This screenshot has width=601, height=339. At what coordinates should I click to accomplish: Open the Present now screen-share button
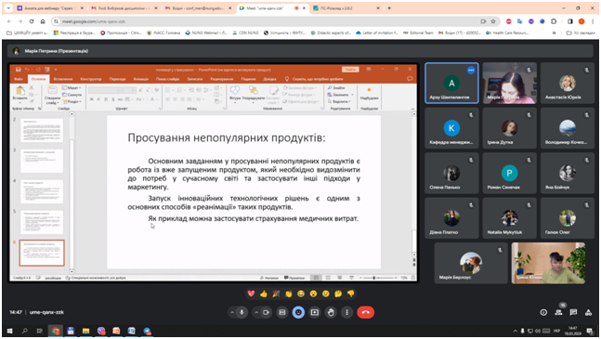(x=315, y=312)
